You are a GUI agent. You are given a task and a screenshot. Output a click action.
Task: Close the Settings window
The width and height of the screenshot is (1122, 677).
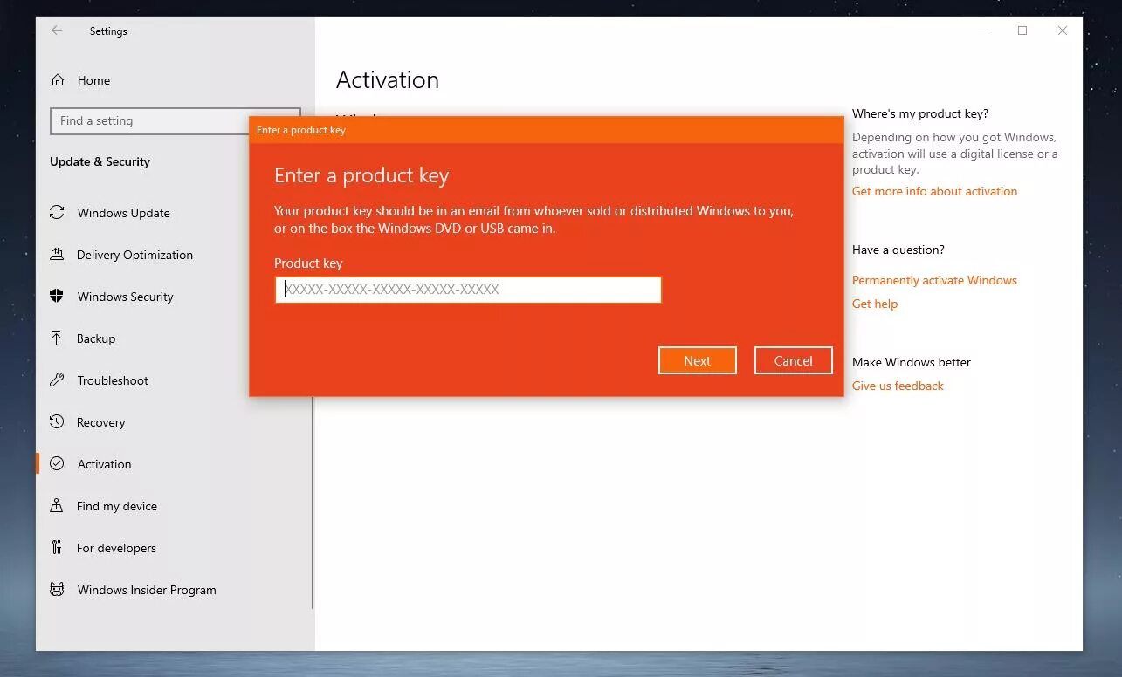(1063, 31)
